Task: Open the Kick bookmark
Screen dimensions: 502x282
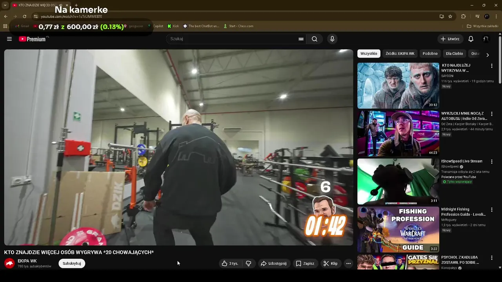Action: (x=173, y=26)
